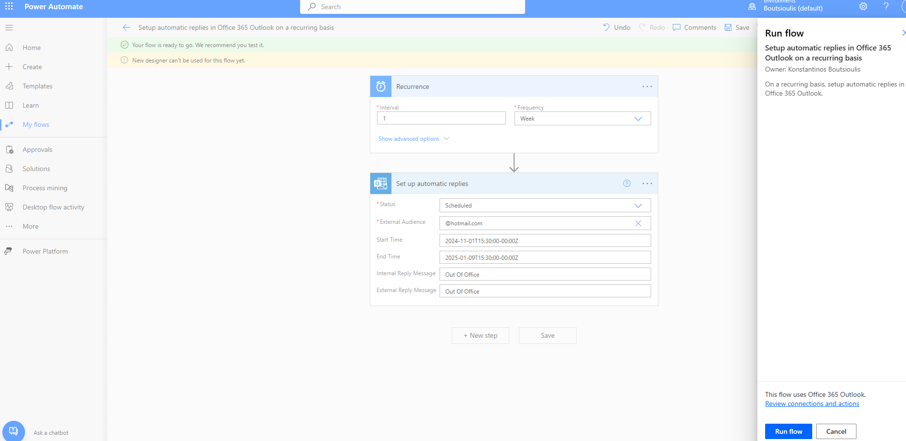The height and width of the screenshot is (441, 906).
Task: Click the Solutions icon
Action: click(9, 169)
